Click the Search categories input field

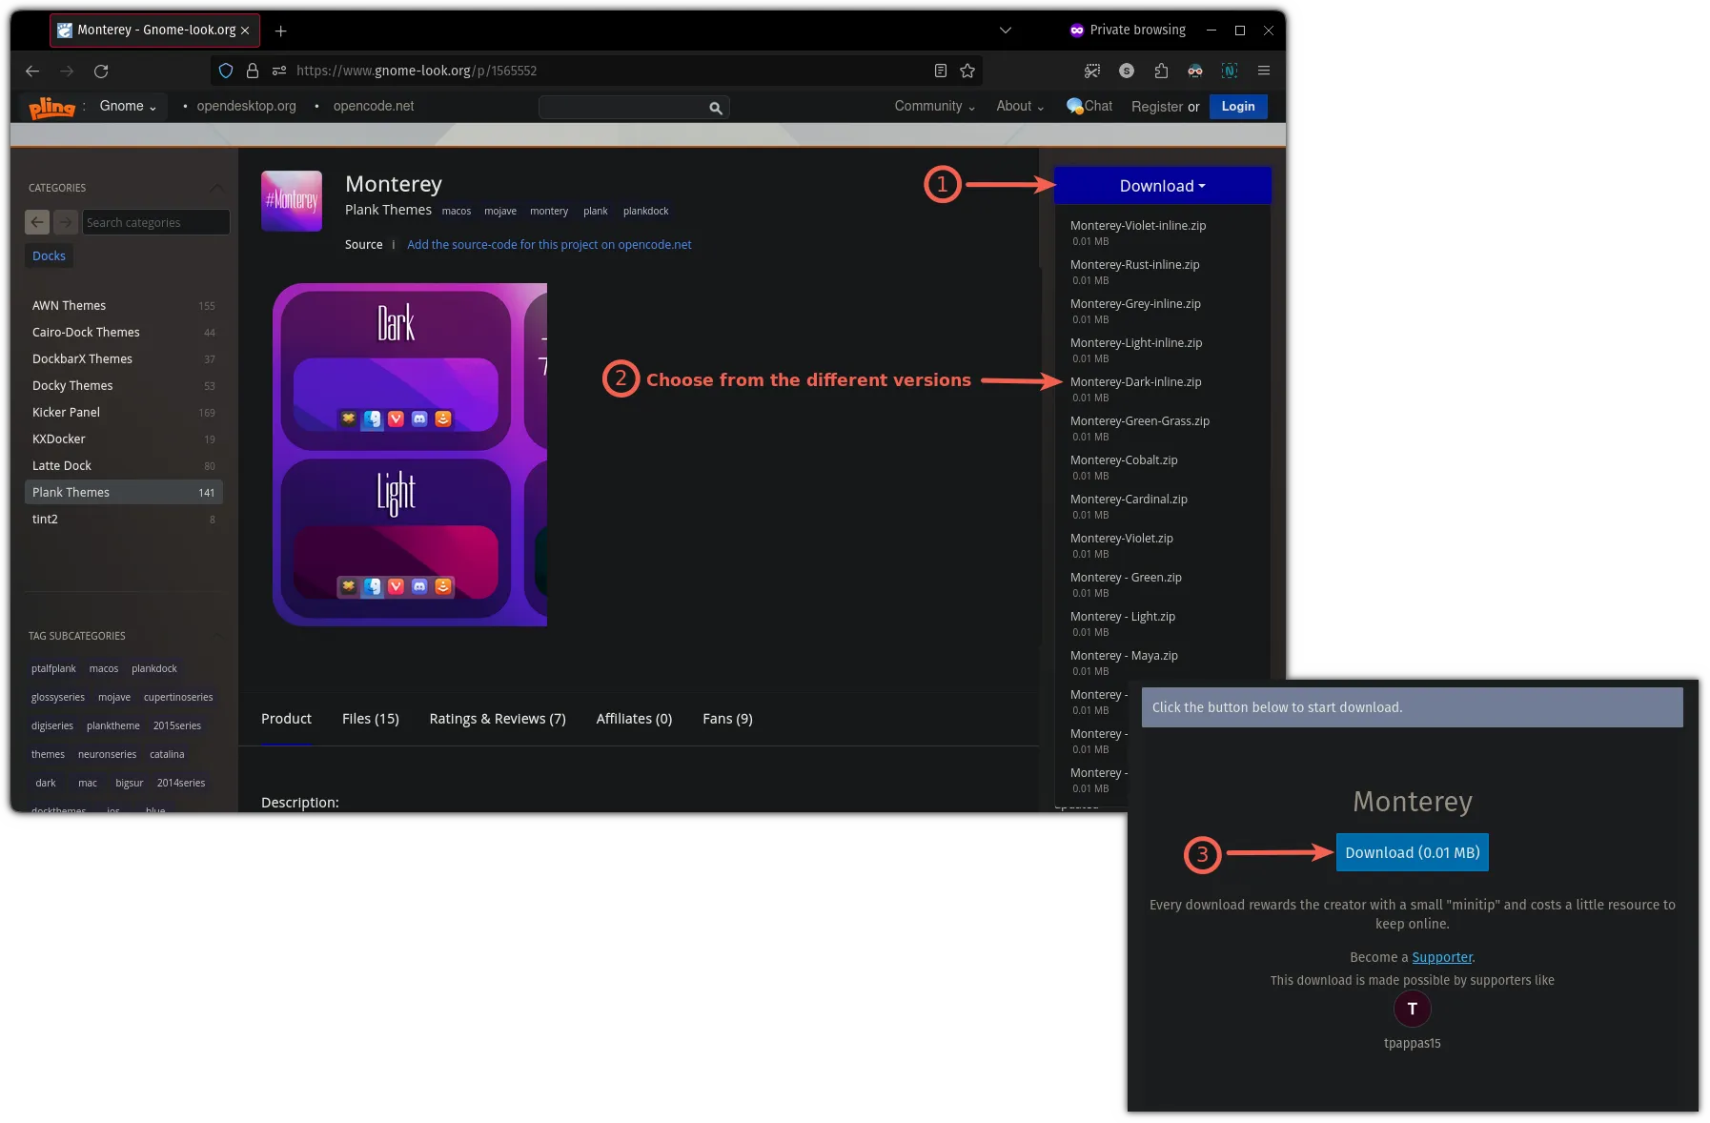coord(155,222)
